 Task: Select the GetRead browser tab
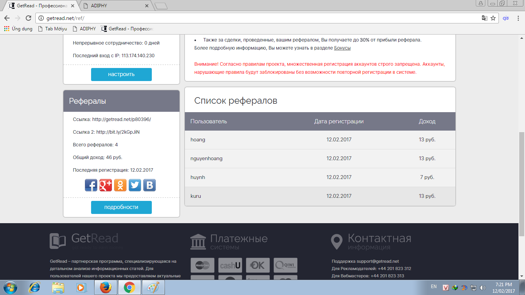(x=42, y=6)
